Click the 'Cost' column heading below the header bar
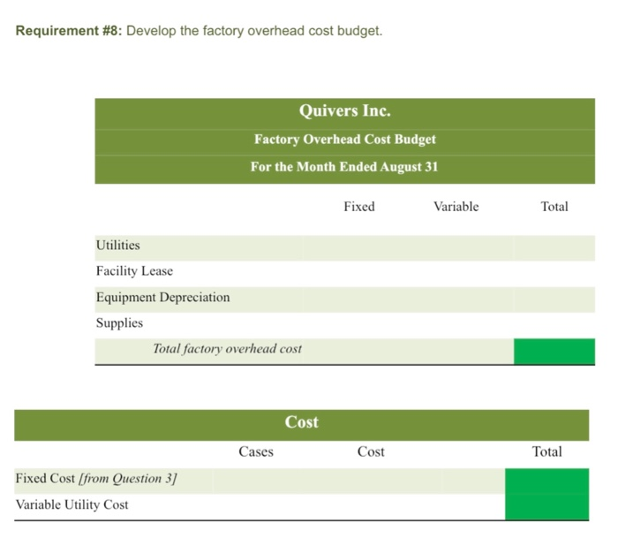This screenshot has height=538, width=618. pos(371,451)
